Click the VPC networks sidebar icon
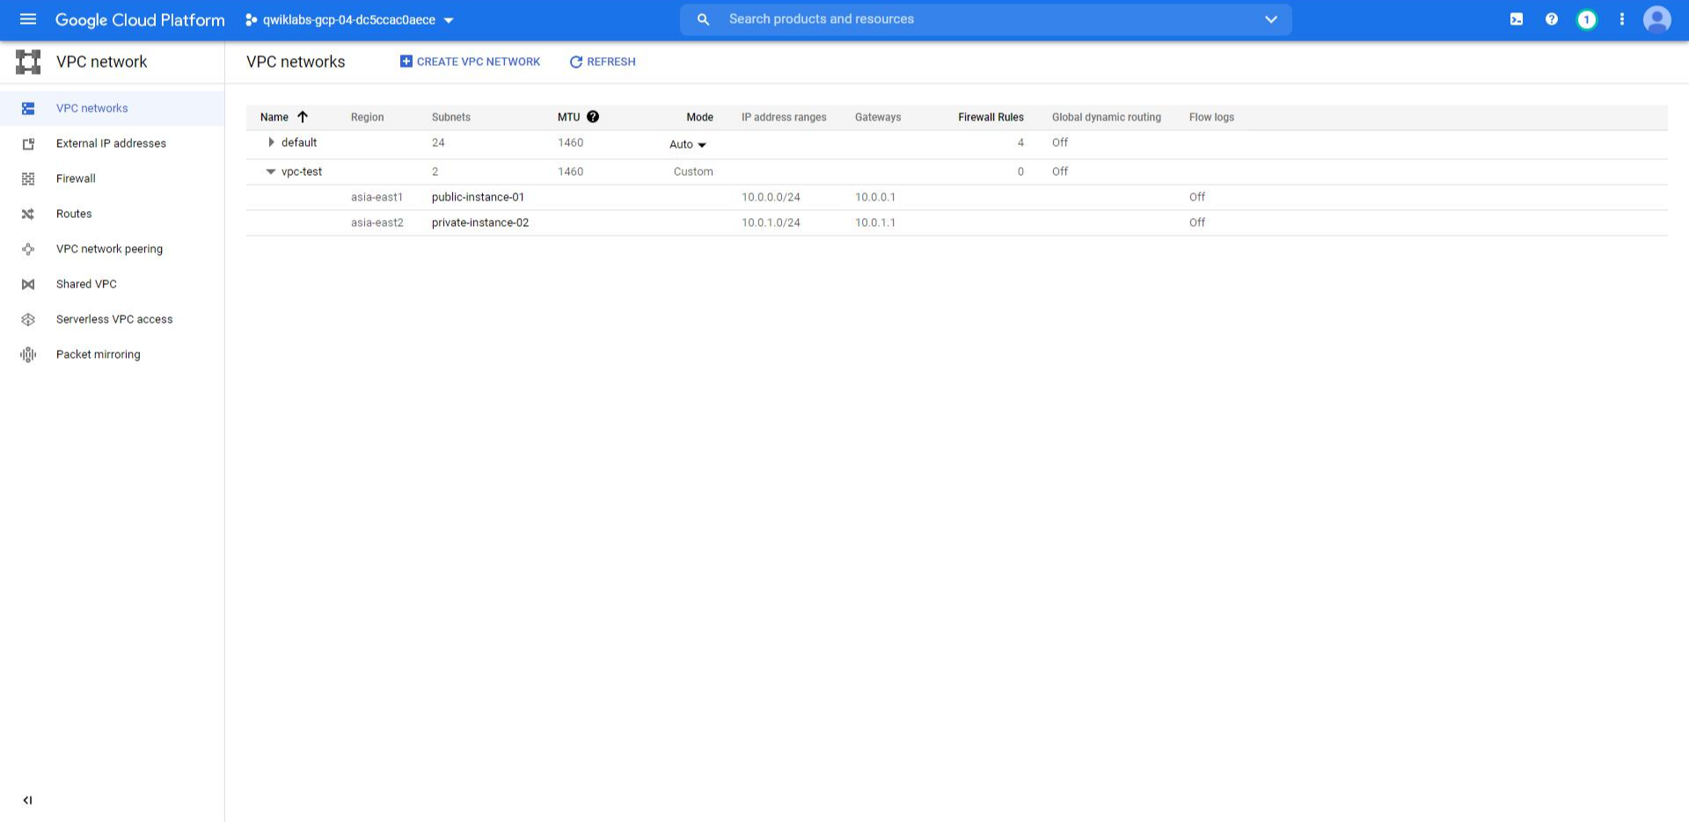Viewport: 1689px width, 822px height. click(28, 108)
